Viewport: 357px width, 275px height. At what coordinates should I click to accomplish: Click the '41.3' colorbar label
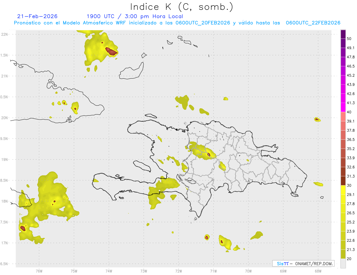(x=351, y=103)
